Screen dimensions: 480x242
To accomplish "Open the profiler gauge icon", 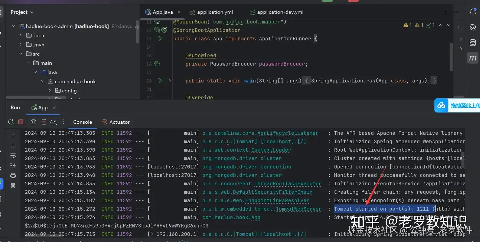I will [54, 122].
